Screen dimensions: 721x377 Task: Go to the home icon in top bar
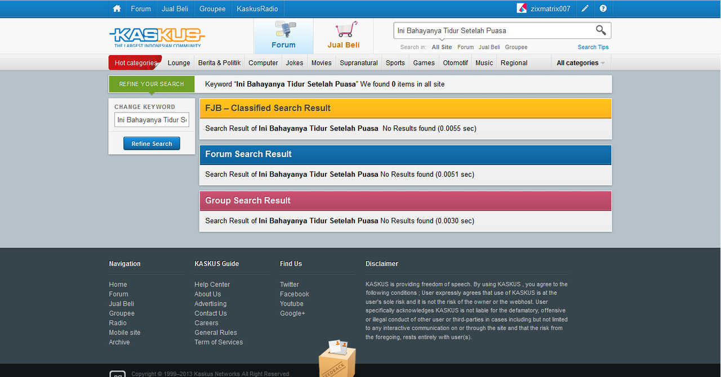tap(117, 8)
